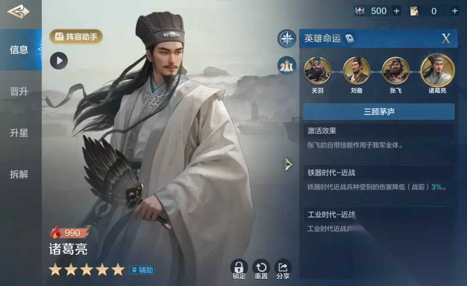
Task: Click the back arrow icon
Action: [x=18, y=12]
